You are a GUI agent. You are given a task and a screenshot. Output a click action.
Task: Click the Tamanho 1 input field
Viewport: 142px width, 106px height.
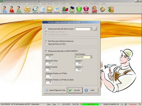point(78,63)
